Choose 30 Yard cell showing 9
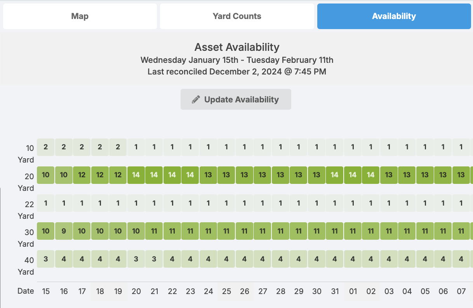The width and height of the screenshot is (473, 308). coord(64,231)
